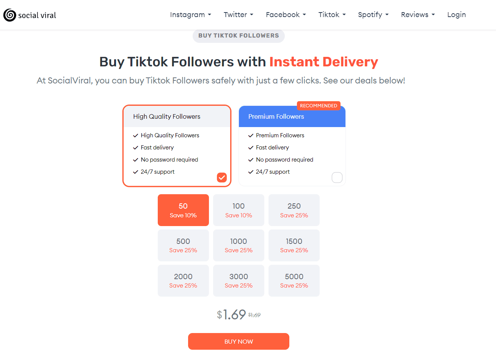Expand the Facebook dropdown menu
The image size is (496, 352).
(x=286, y=15)
